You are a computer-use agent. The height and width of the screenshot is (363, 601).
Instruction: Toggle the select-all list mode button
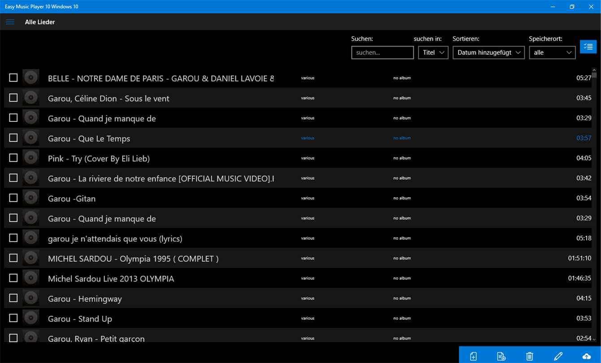tap(588, 47)
